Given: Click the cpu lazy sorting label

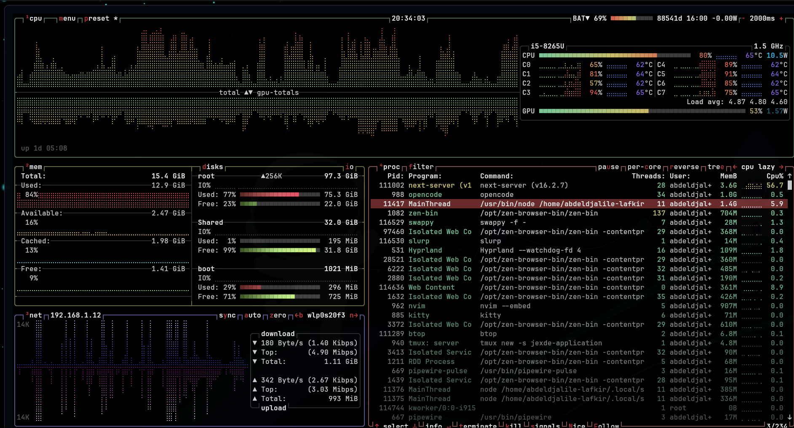Looking at the screenshot, I should point(758,167).
